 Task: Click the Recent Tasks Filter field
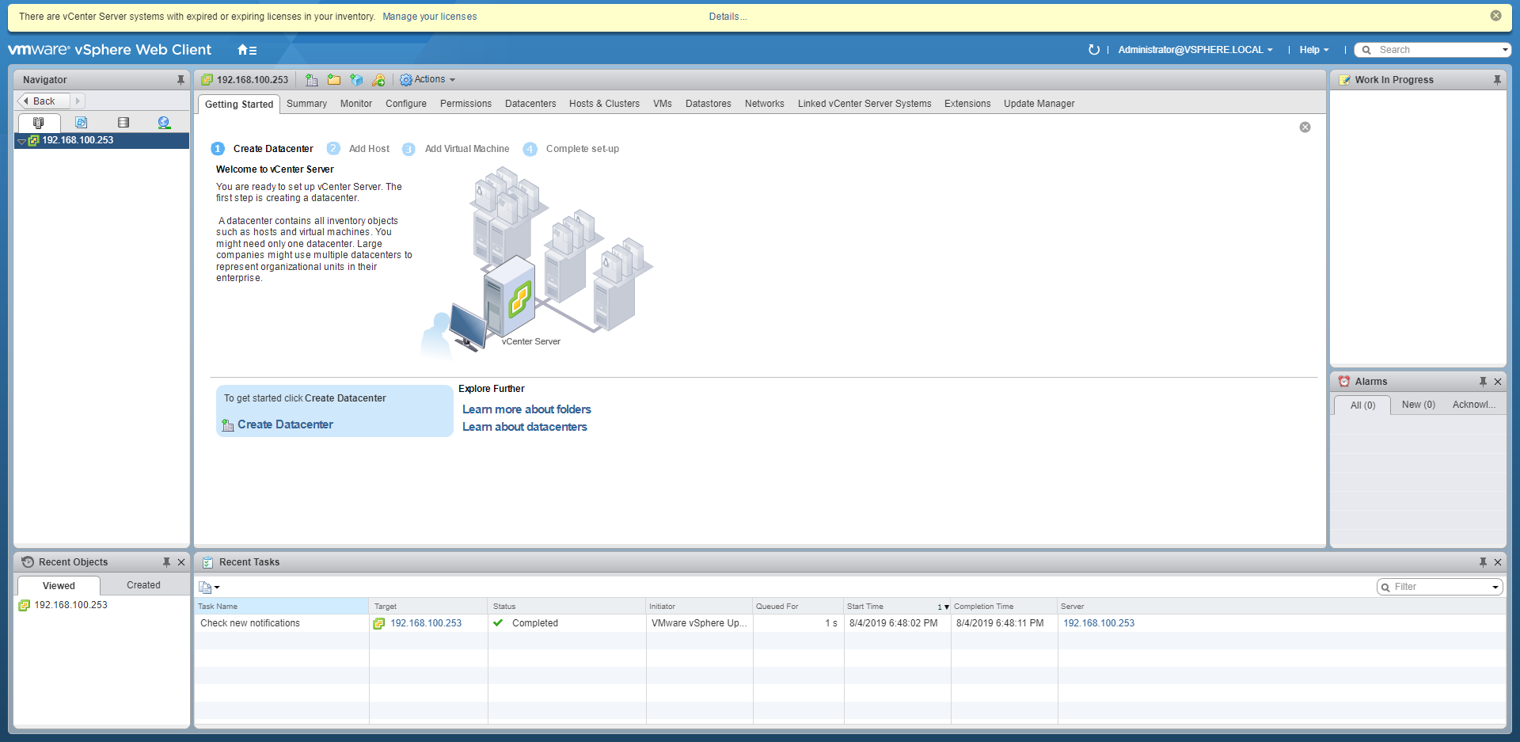tap(1438, 587)
